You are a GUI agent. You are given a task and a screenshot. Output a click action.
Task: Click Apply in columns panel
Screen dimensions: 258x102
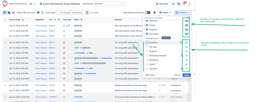tap(186, 75)
